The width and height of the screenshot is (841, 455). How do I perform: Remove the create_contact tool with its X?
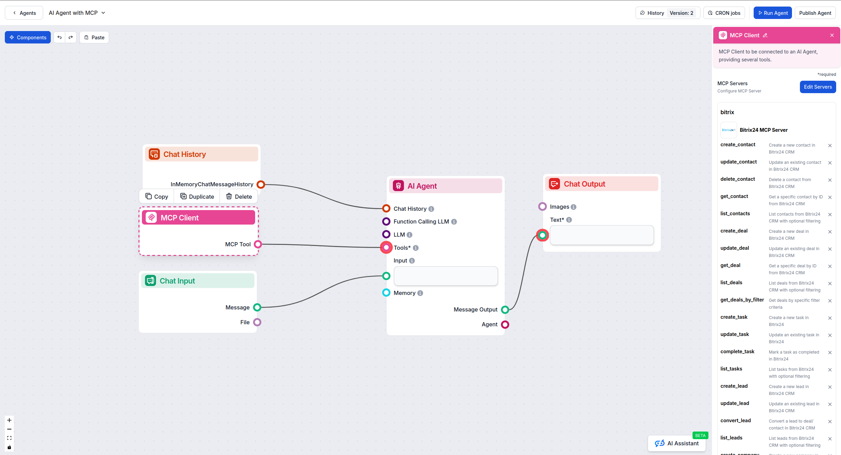click(x=830, y=146)
